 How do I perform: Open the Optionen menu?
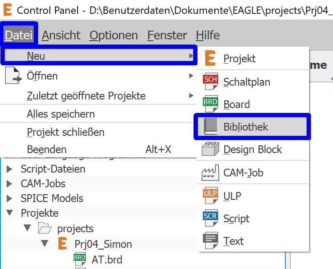click(x=113, y=35)
